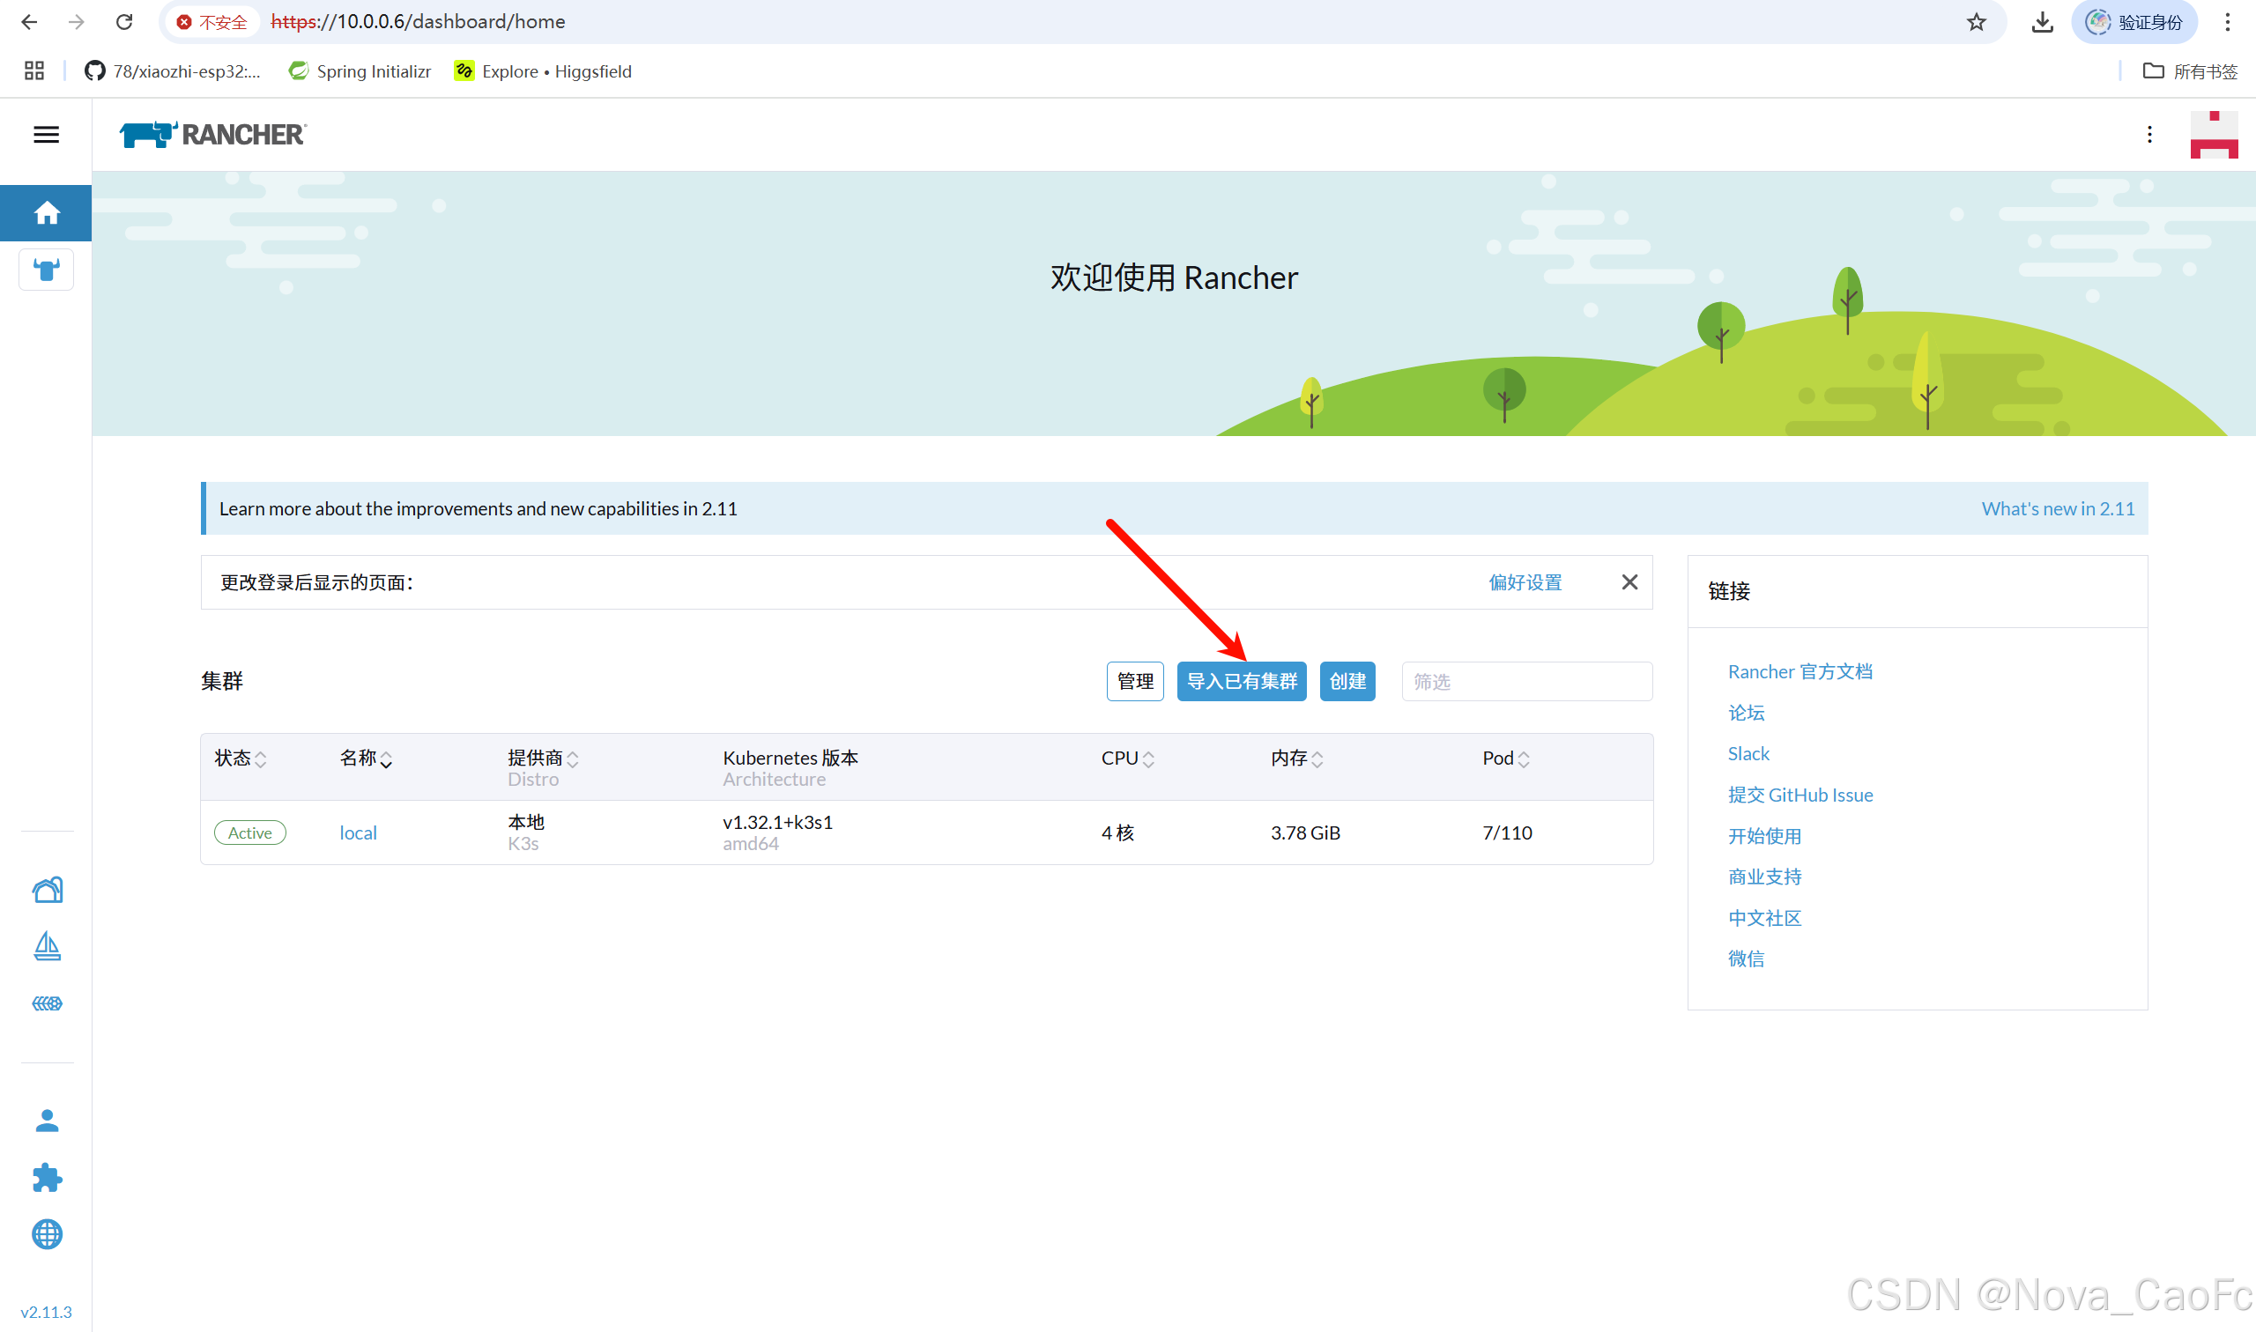Click the verify identity profile button

(x=2134, y=21)
